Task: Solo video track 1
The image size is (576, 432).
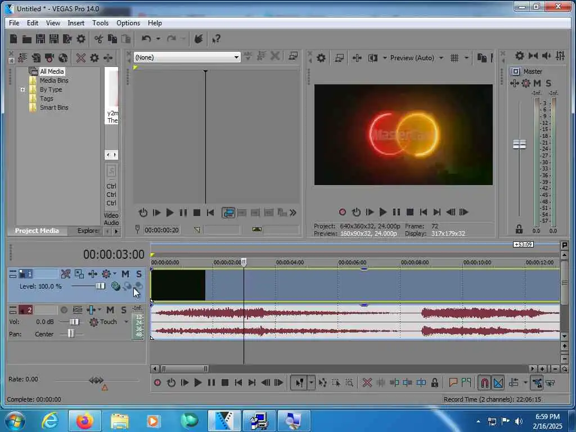Action: coord(139,274)
